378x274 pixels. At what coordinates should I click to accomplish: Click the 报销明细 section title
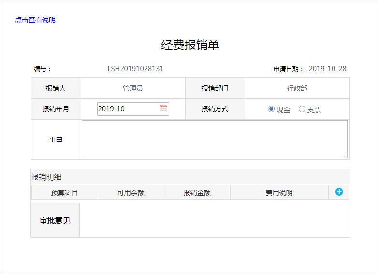(46, 177)
